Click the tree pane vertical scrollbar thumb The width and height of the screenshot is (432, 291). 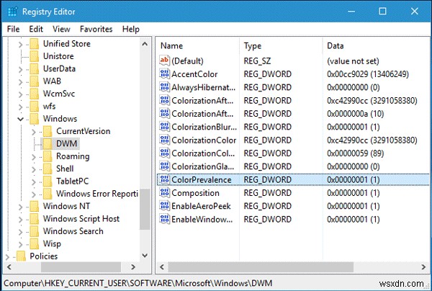tap(145, 209)
